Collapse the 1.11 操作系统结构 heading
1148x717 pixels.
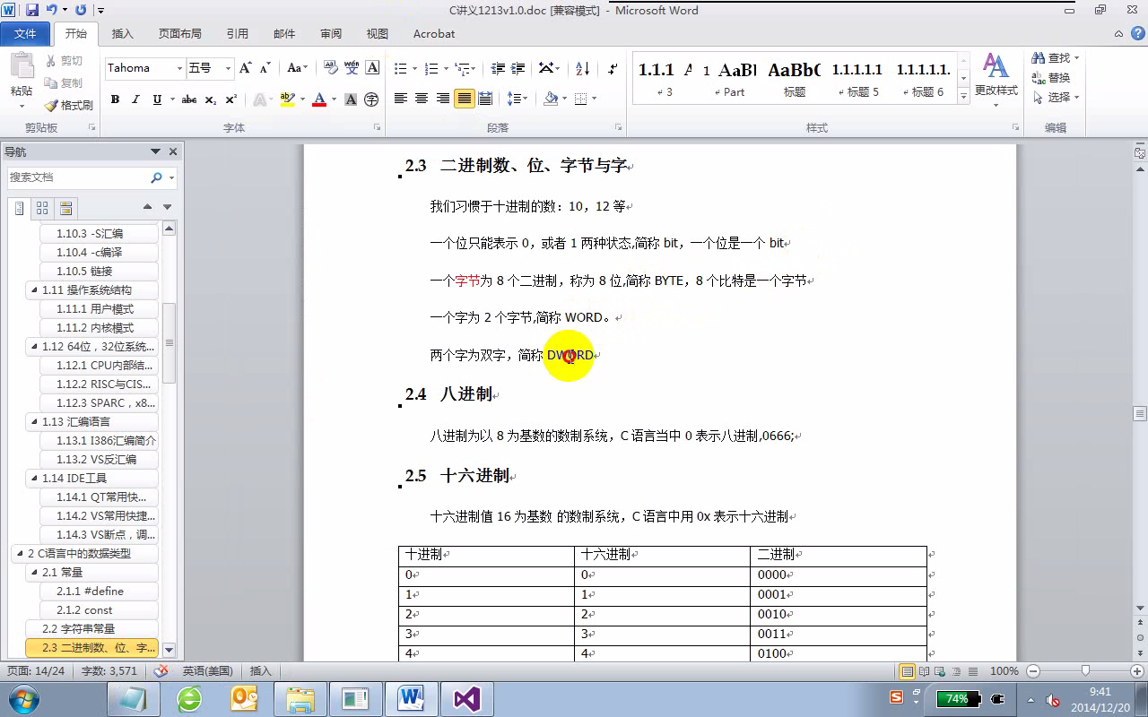click(x=34, y=290)
